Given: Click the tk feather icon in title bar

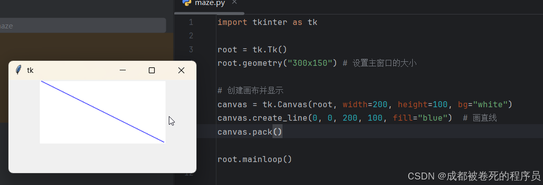Looking at the screenshot, I should click(19, 70).
